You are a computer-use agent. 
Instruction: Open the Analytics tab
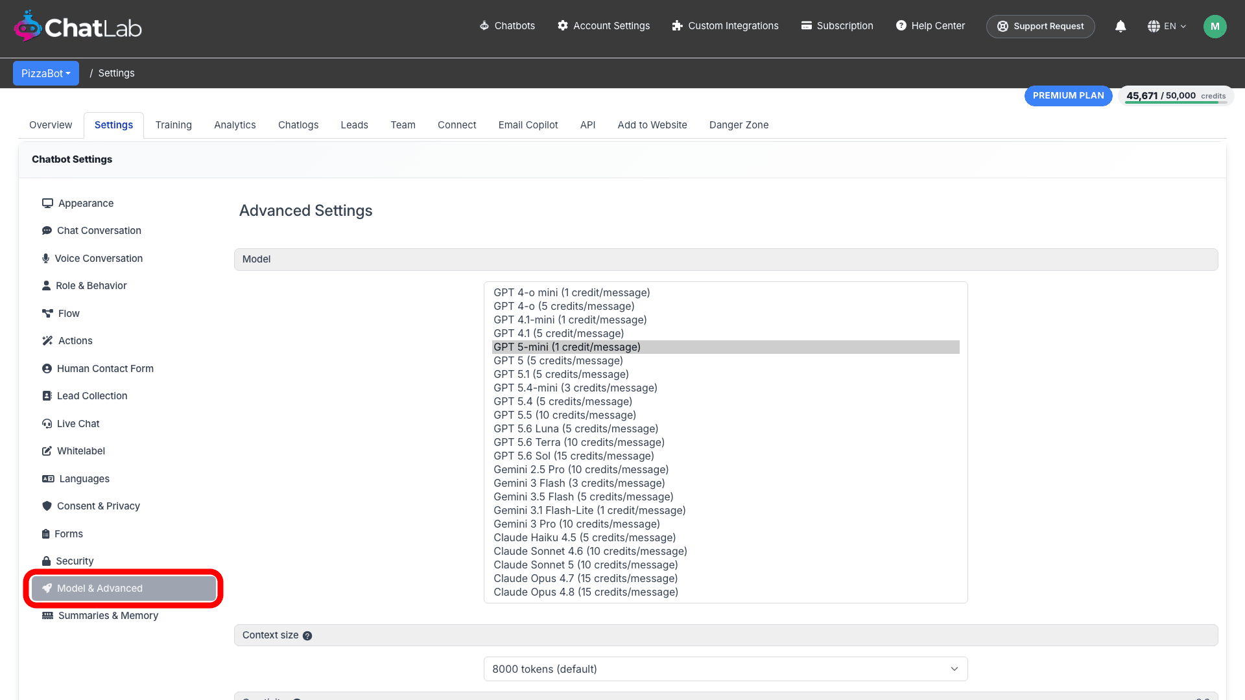pos(235,125)
